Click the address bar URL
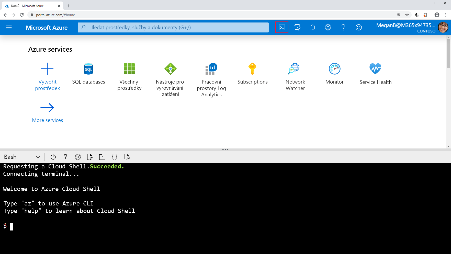451x254 pixels. 55,15
